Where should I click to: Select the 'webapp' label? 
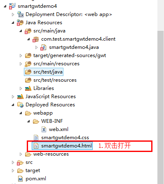(43, 113)
